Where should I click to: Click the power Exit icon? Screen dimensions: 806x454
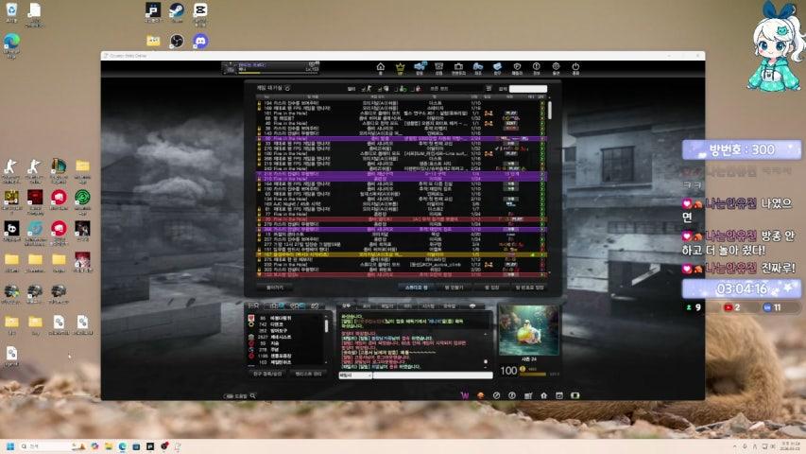[x=574, y=68]
